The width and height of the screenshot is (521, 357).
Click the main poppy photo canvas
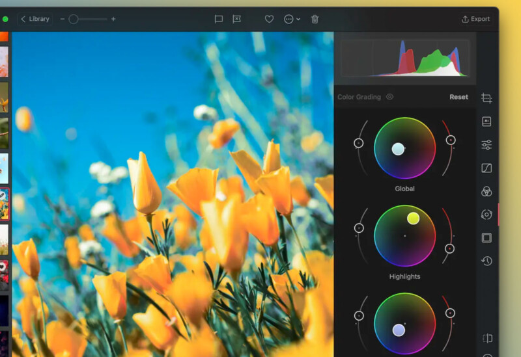(x=173, y=194)
